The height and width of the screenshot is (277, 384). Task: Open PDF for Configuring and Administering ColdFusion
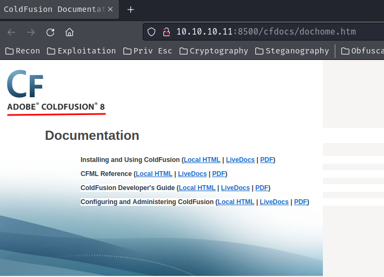301,202
